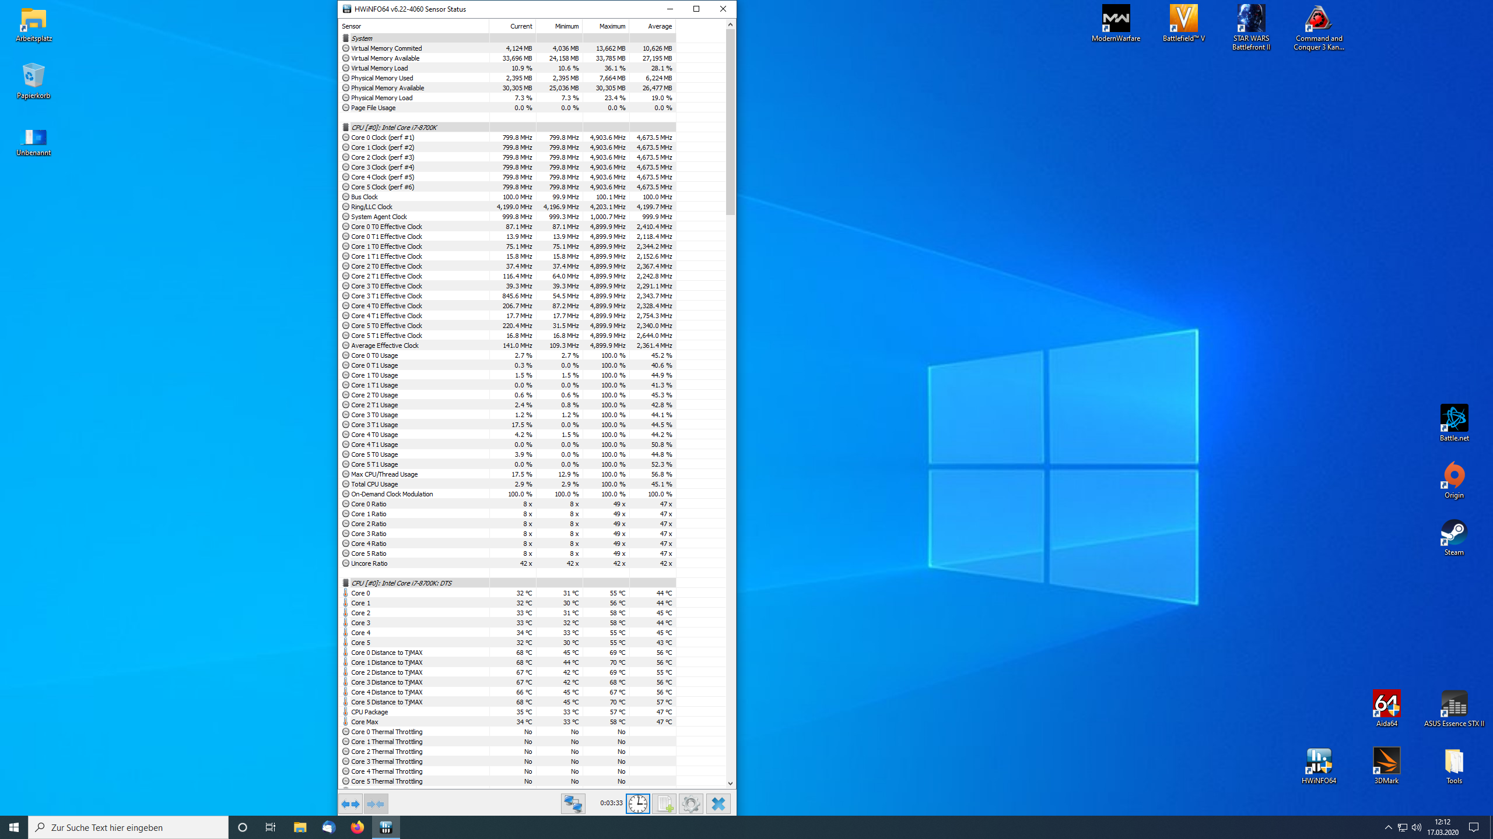Image resolution: width=1493 pixels, height=839 pixels.
Task: Open the remote network monitoring button
Action: pyautogui.click(x=573, y=804)
